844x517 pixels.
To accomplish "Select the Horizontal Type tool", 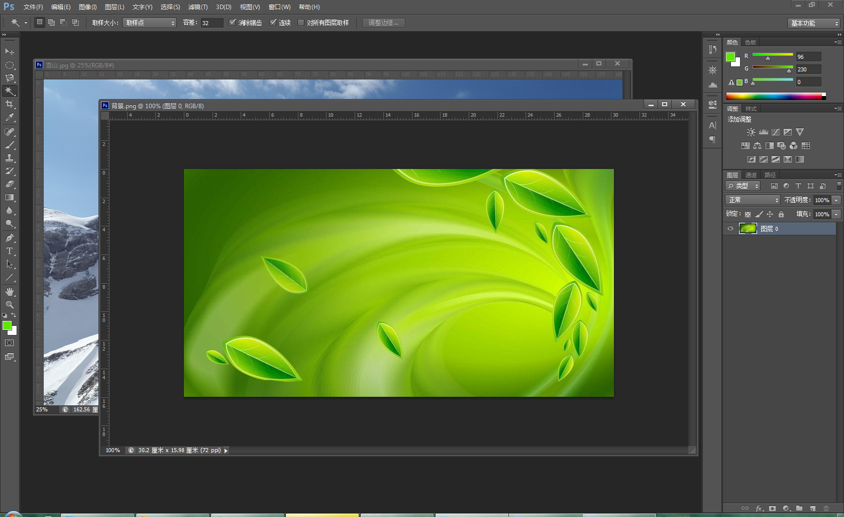I will [x=10, y=251].
